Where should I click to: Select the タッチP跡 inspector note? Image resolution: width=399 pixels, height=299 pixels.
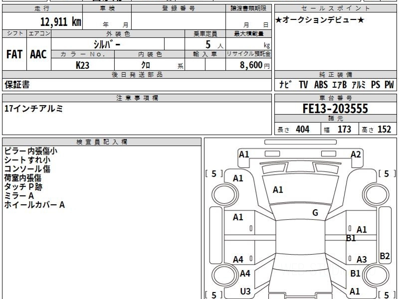(23, 187)
